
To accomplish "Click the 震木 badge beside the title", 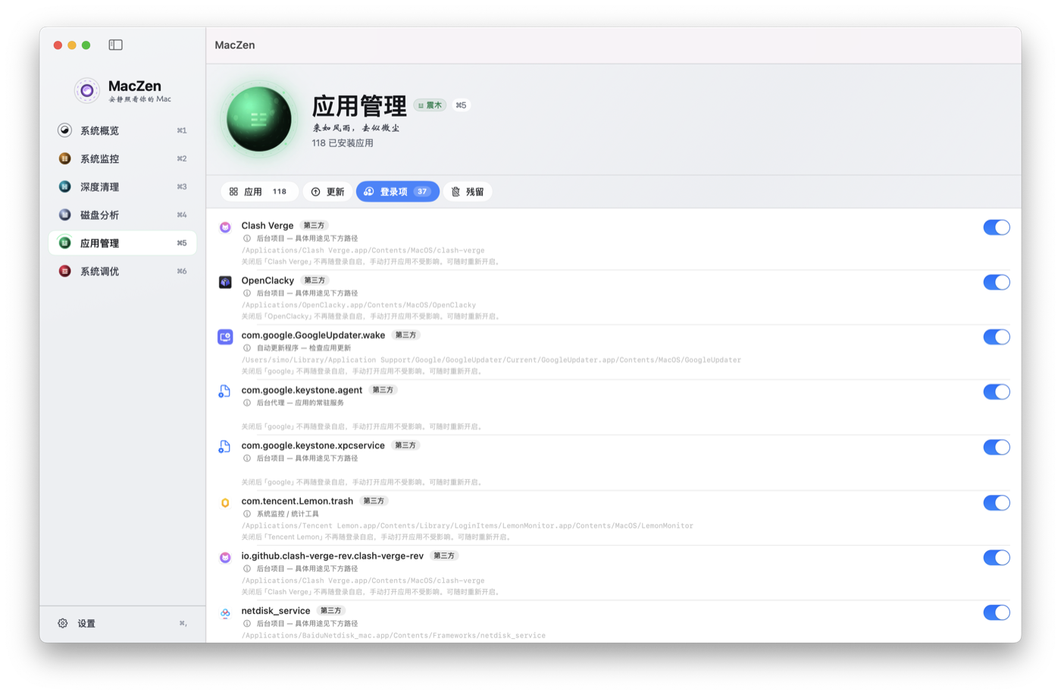I will pos(430,105).
